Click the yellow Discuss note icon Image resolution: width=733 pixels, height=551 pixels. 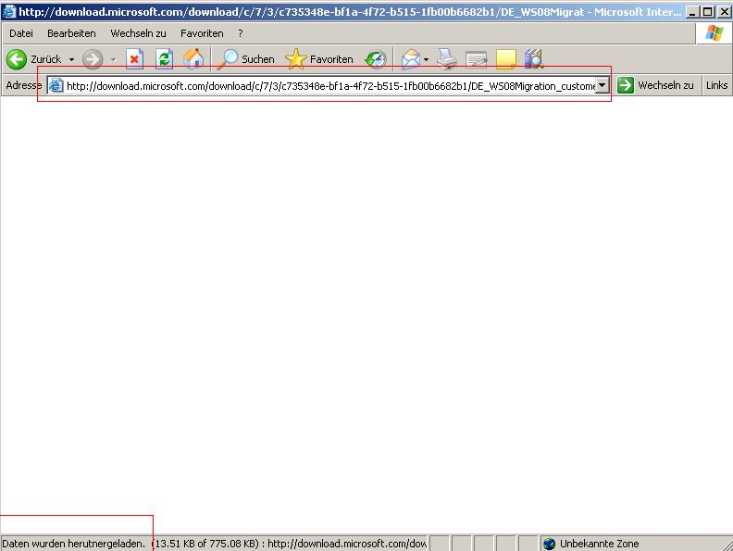(x=506, y=59)
